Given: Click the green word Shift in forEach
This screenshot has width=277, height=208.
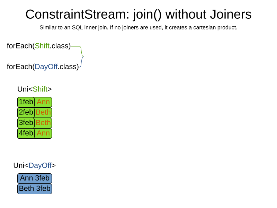Looking at the screenshot, I should coord(42,46).
